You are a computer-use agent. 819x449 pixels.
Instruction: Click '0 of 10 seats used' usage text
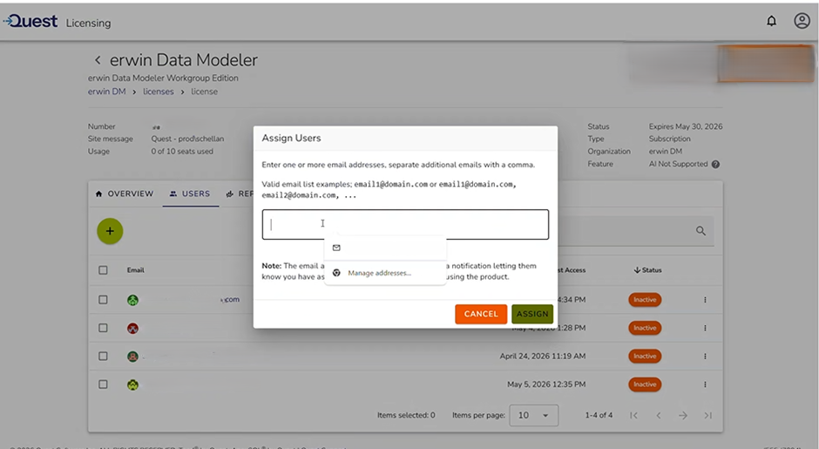(182, 152)
